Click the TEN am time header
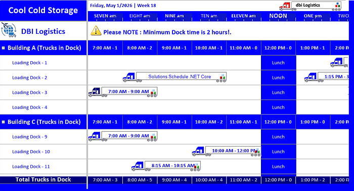 (209, 16)
